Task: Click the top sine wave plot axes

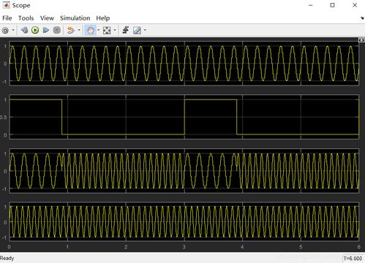Action: [x=184, y=64]
